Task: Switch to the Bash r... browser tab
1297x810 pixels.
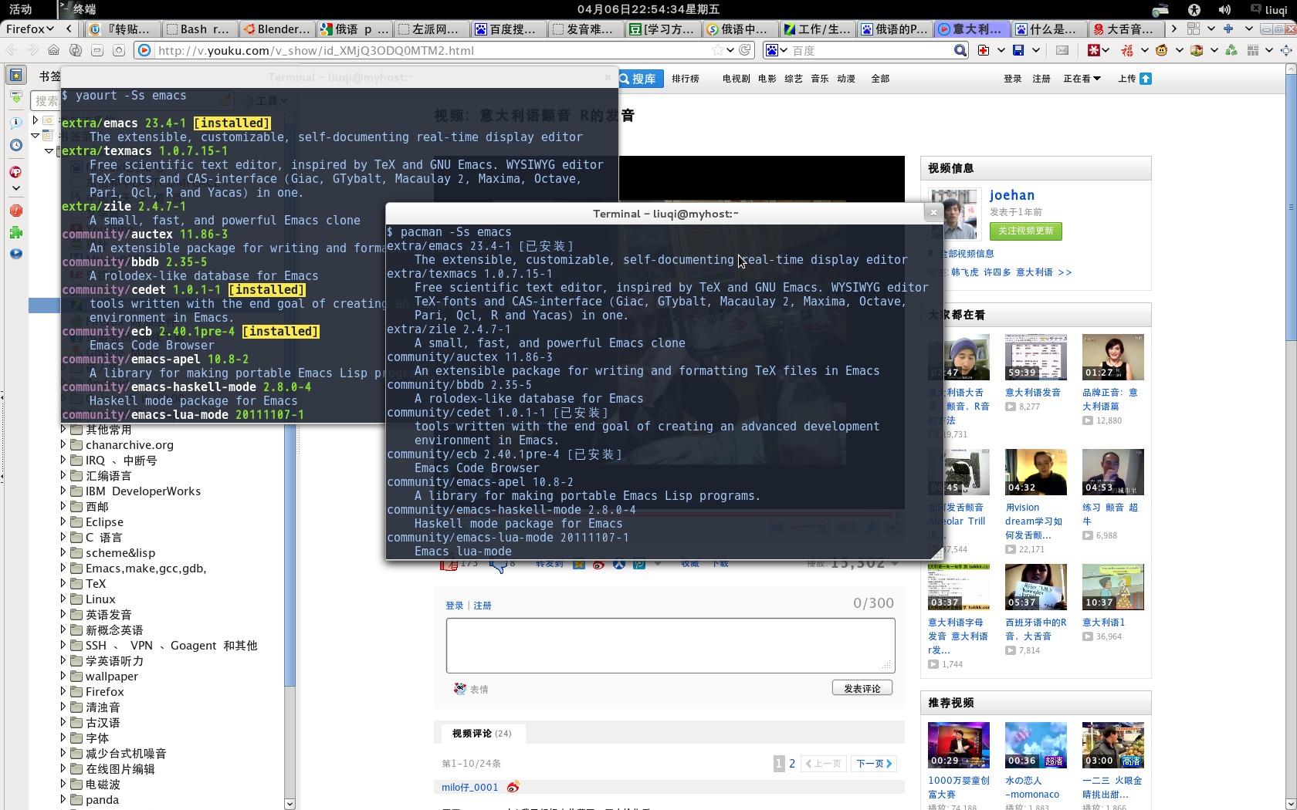Action: (x=199, y=29)
